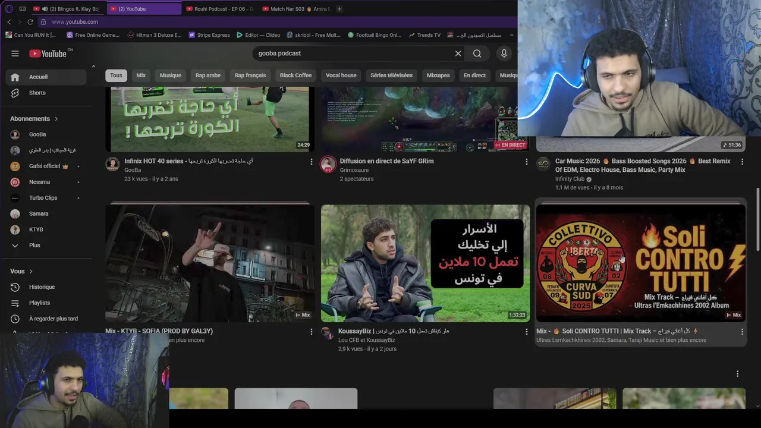761x428 pixels.
Task: Open Shorts in the sidebar
Action: [46, 93]
